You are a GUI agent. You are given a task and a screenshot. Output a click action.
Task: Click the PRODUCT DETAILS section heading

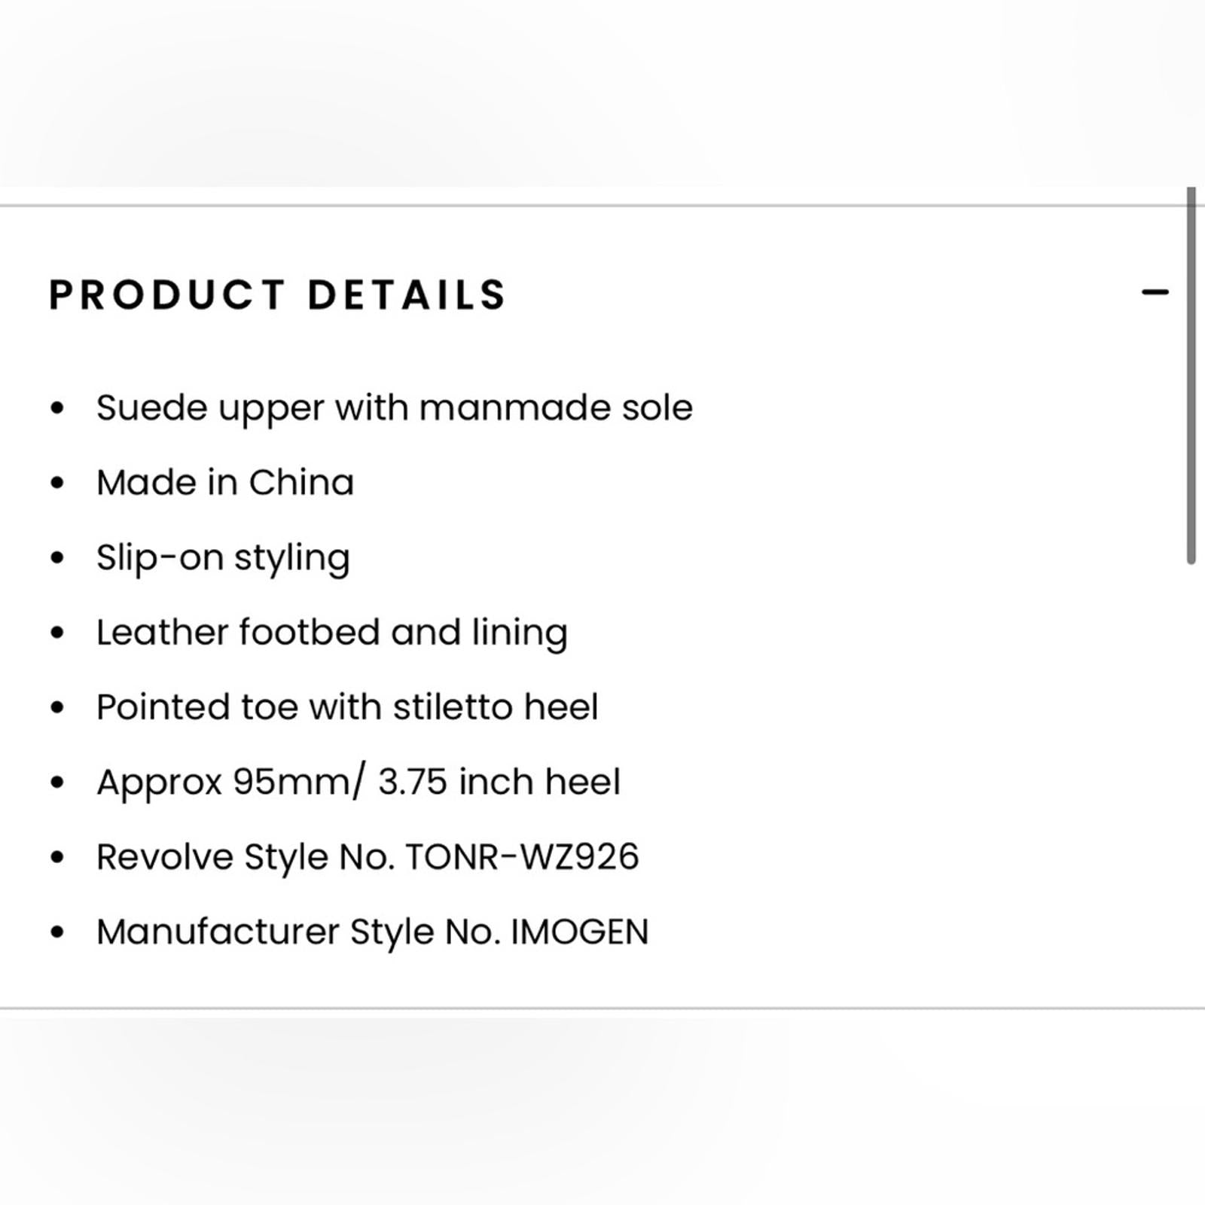pos(278,294)
